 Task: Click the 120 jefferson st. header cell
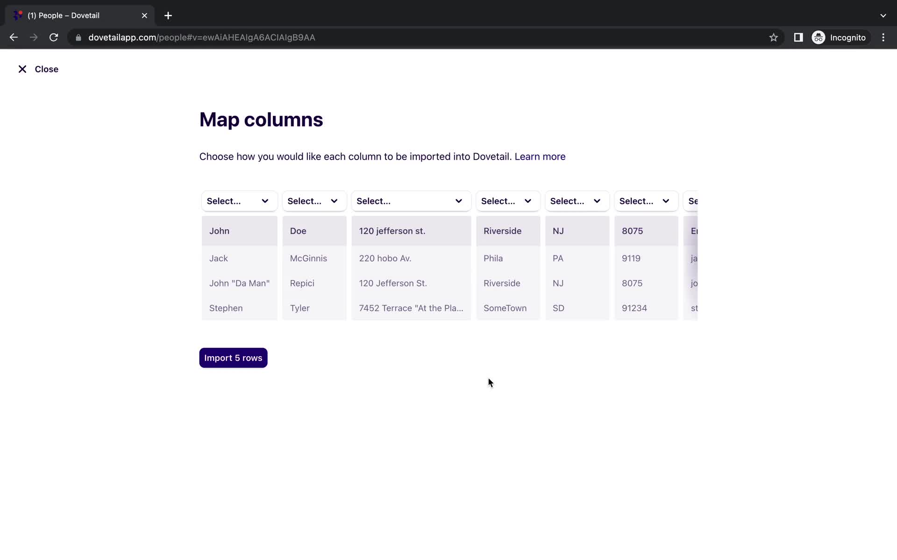click(x=411, y=231)
